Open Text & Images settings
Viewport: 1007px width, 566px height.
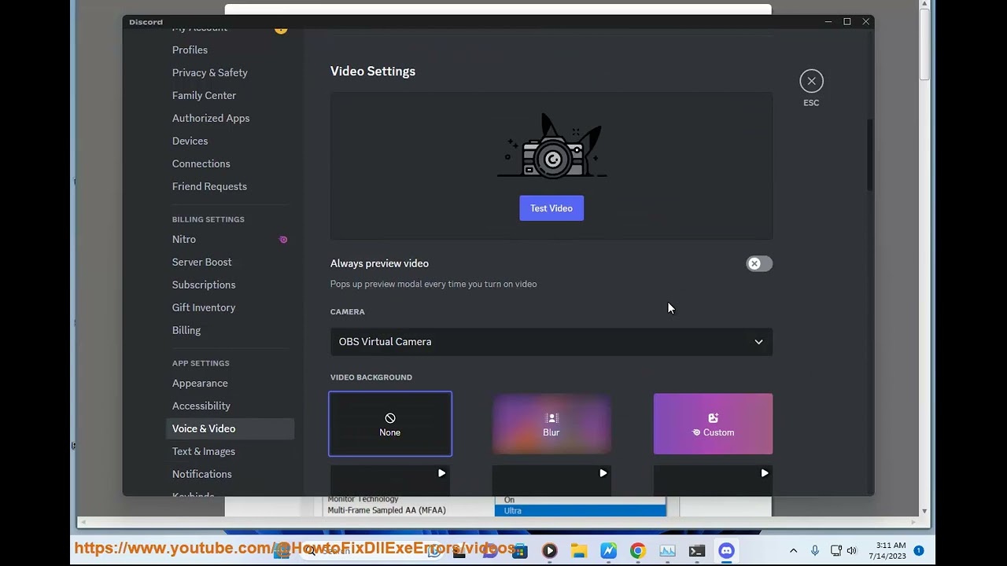coord(204,451)
